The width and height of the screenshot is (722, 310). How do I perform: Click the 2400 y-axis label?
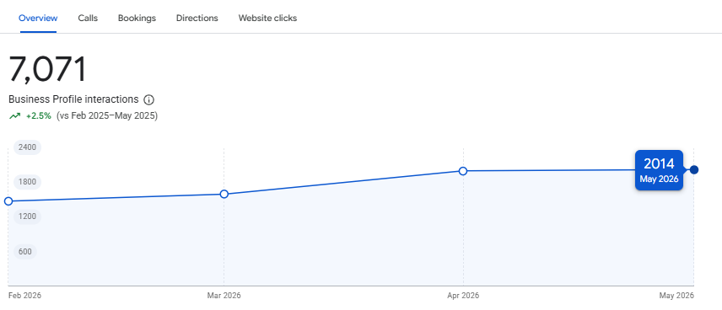[27, 147]
